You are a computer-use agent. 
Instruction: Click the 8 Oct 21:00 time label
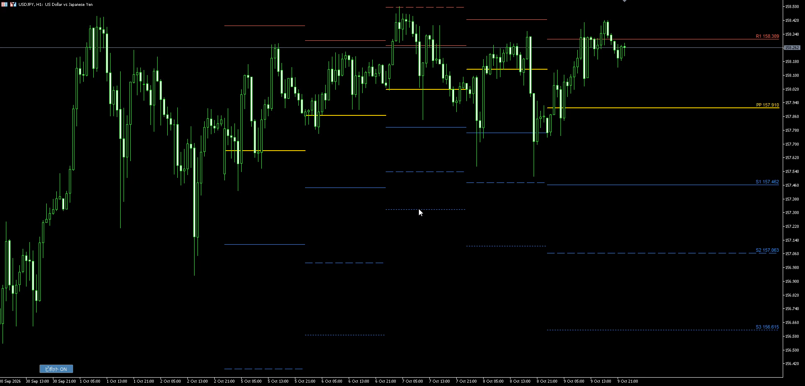click(547, 381)
